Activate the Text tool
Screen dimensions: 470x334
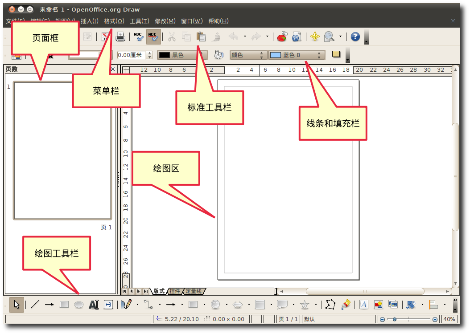(94, 305)
